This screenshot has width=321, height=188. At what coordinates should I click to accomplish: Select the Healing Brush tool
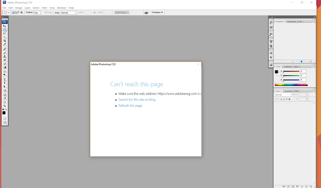tap(5, 49)
